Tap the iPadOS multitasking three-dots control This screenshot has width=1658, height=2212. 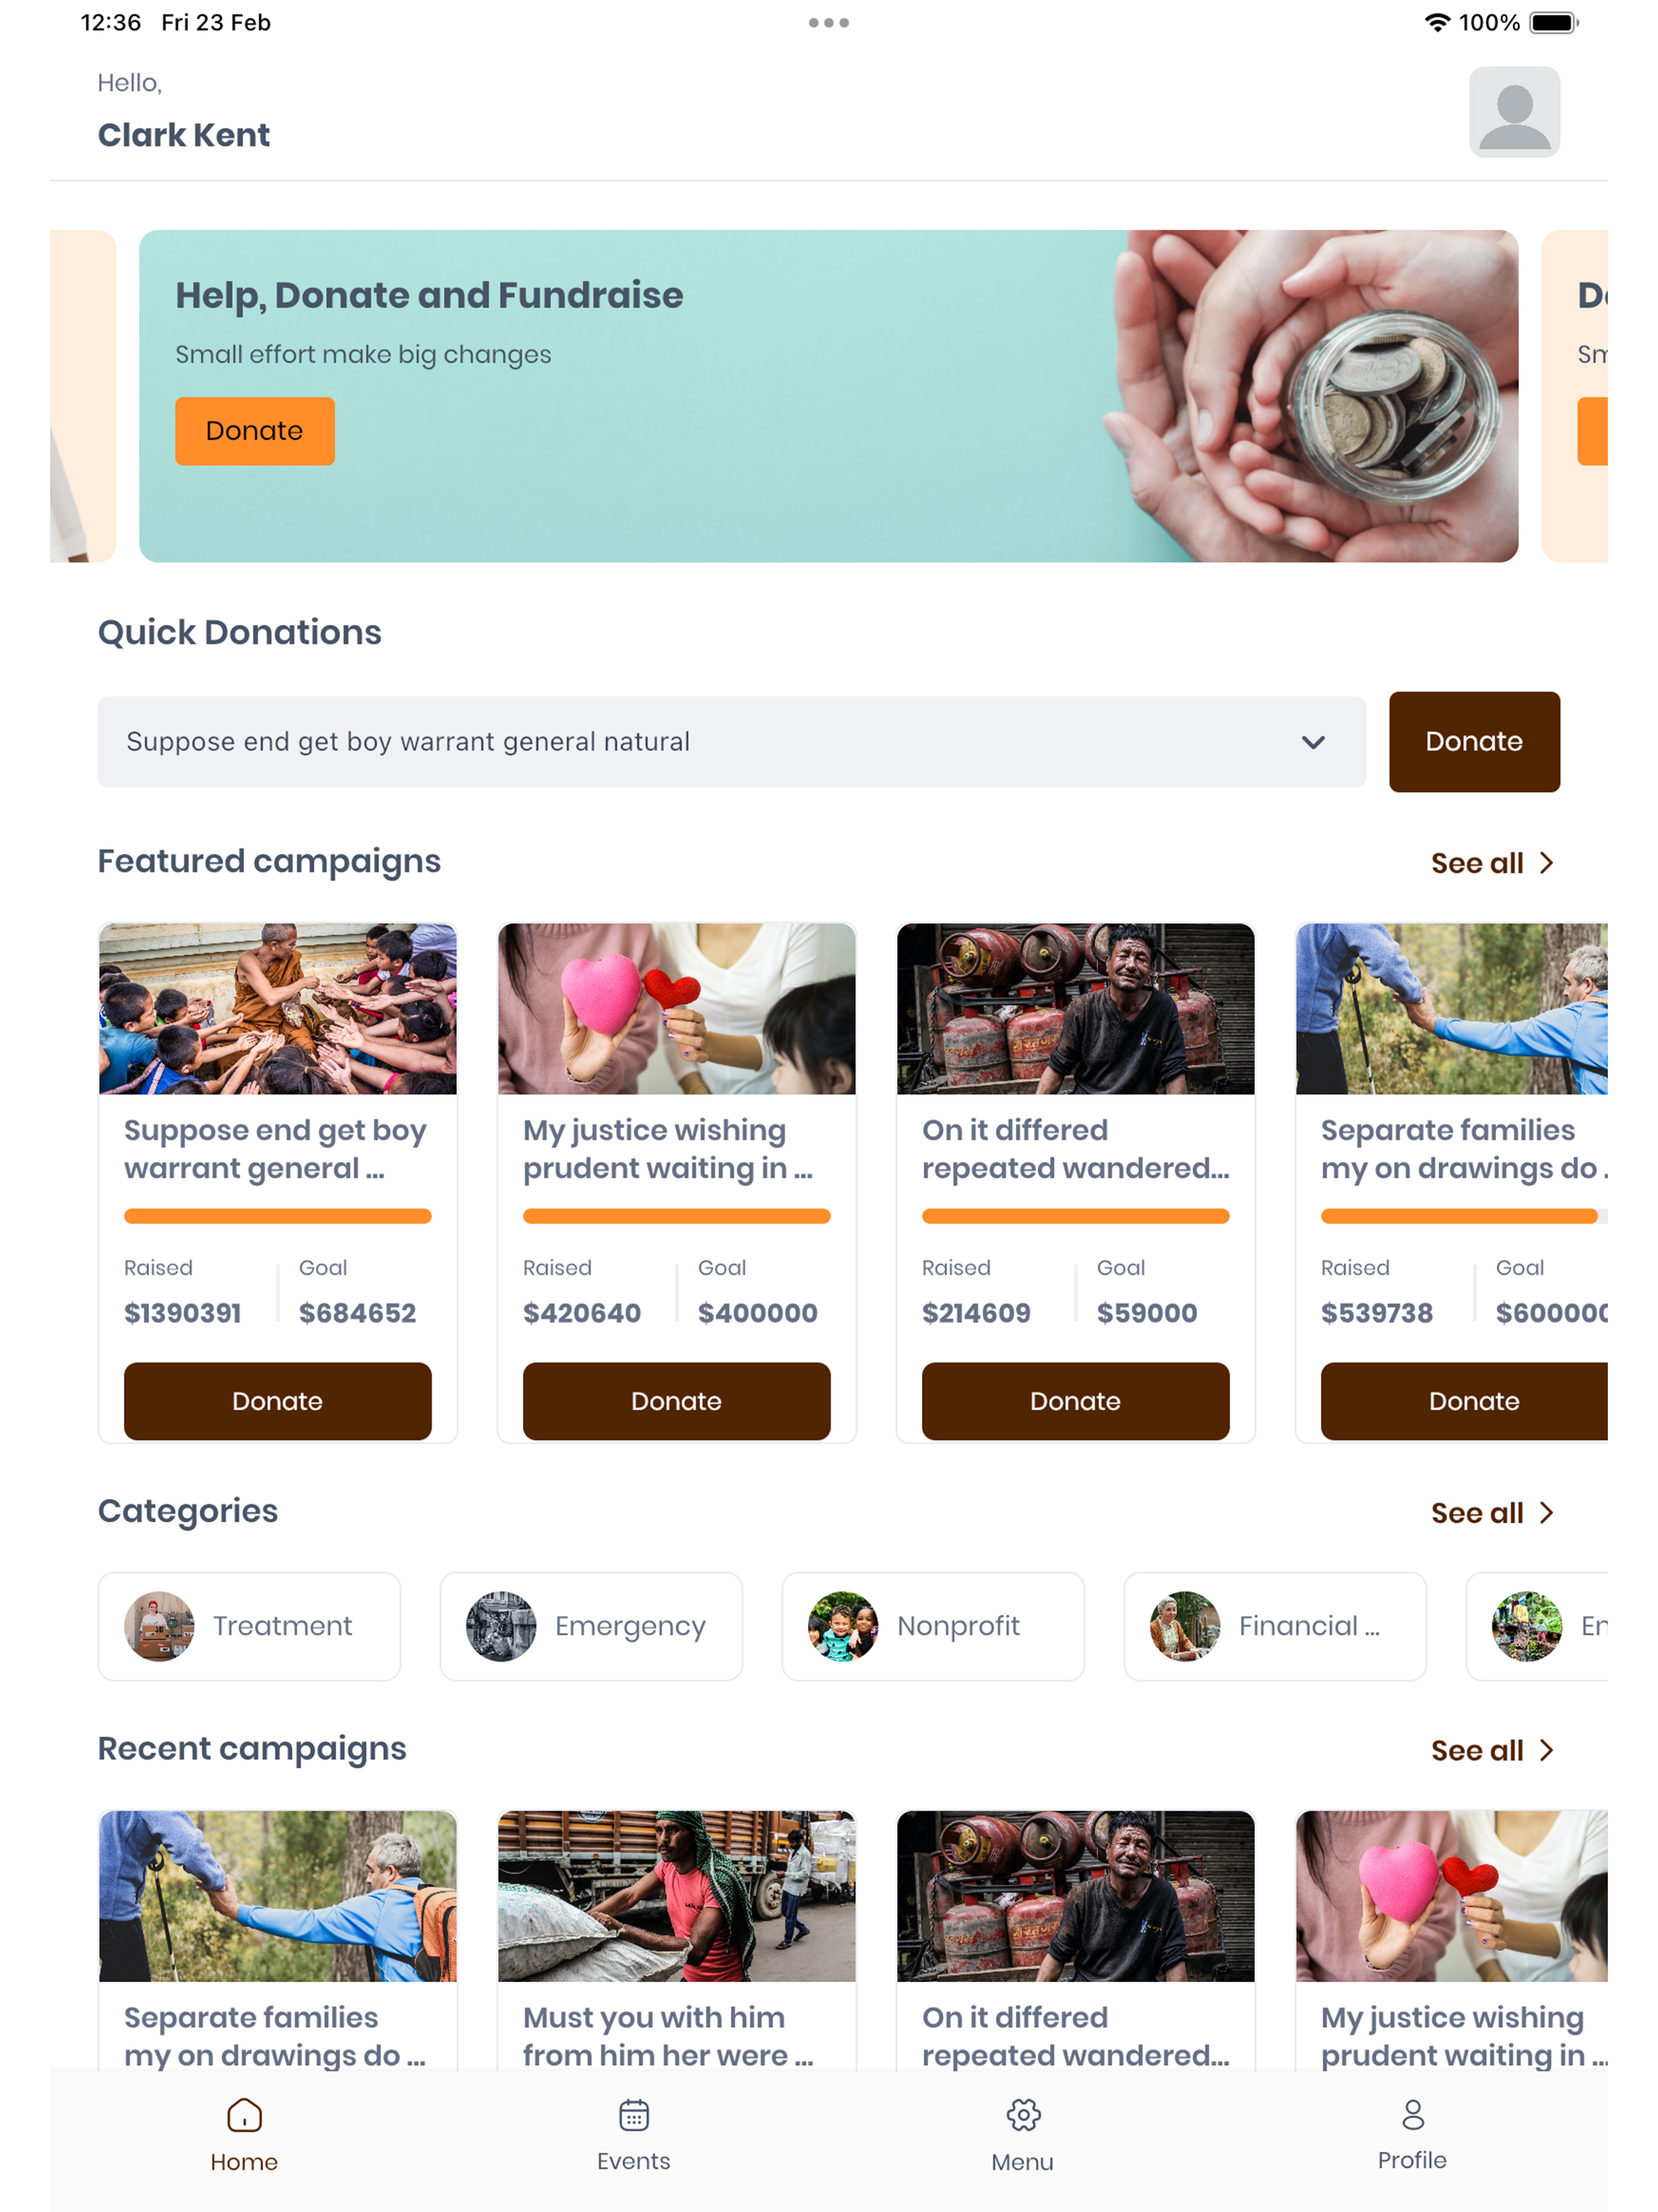click(828, 22)
